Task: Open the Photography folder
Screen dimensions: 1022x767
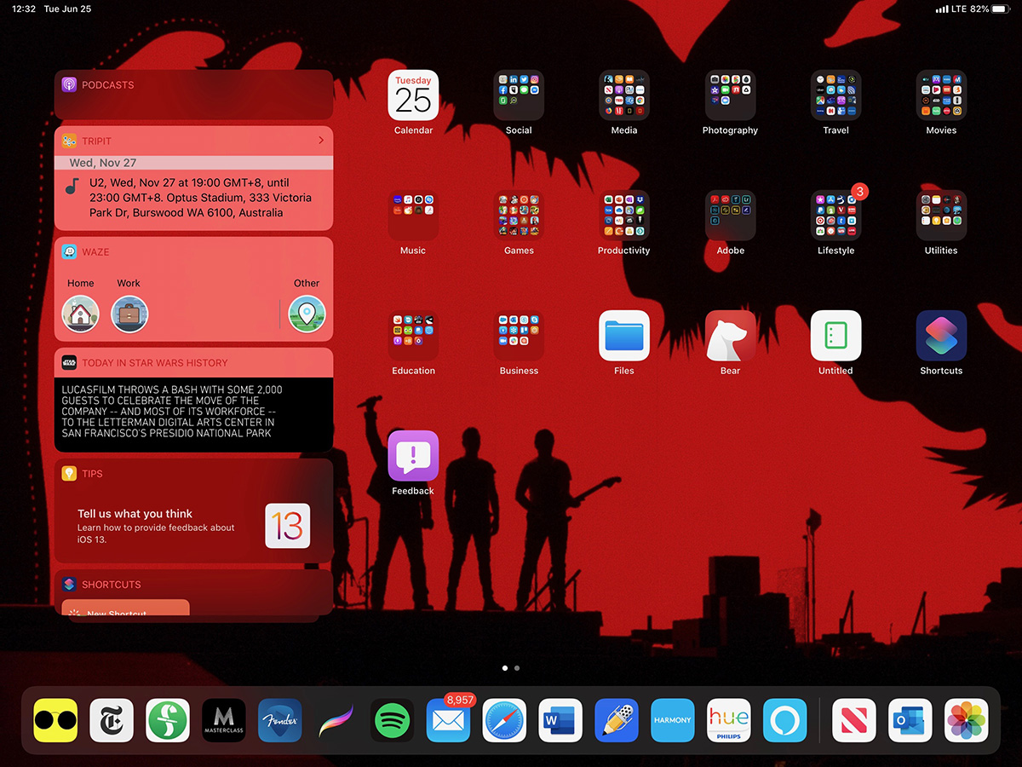Action: click(730, 95)
